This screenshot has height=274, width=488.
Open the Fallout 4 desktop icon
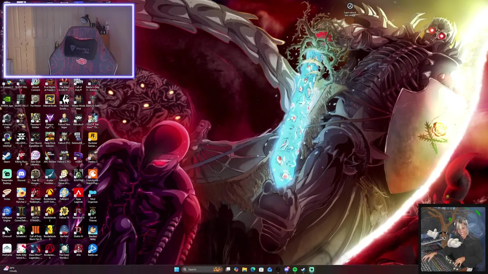[64, 194]
